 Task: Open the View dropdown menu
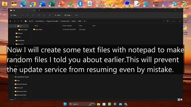pos(68,15)
